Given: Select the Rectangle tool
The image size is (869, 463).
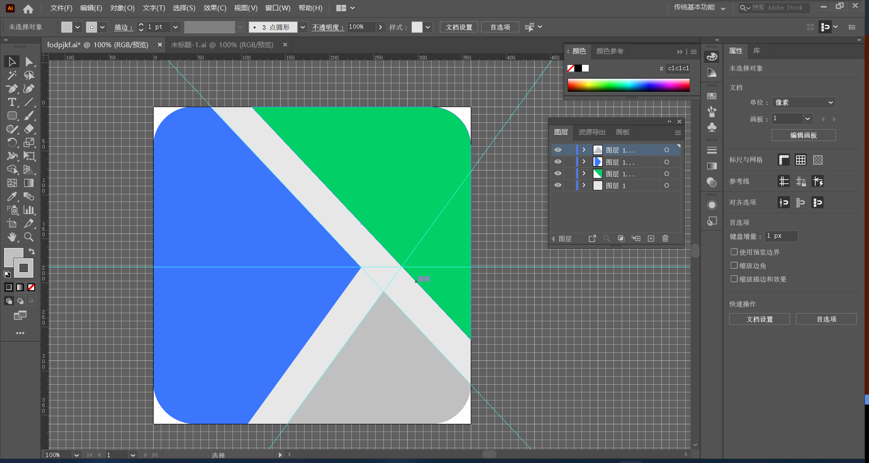Looking at the screenshot, I should pyautogui.click(x=12, y=116).
